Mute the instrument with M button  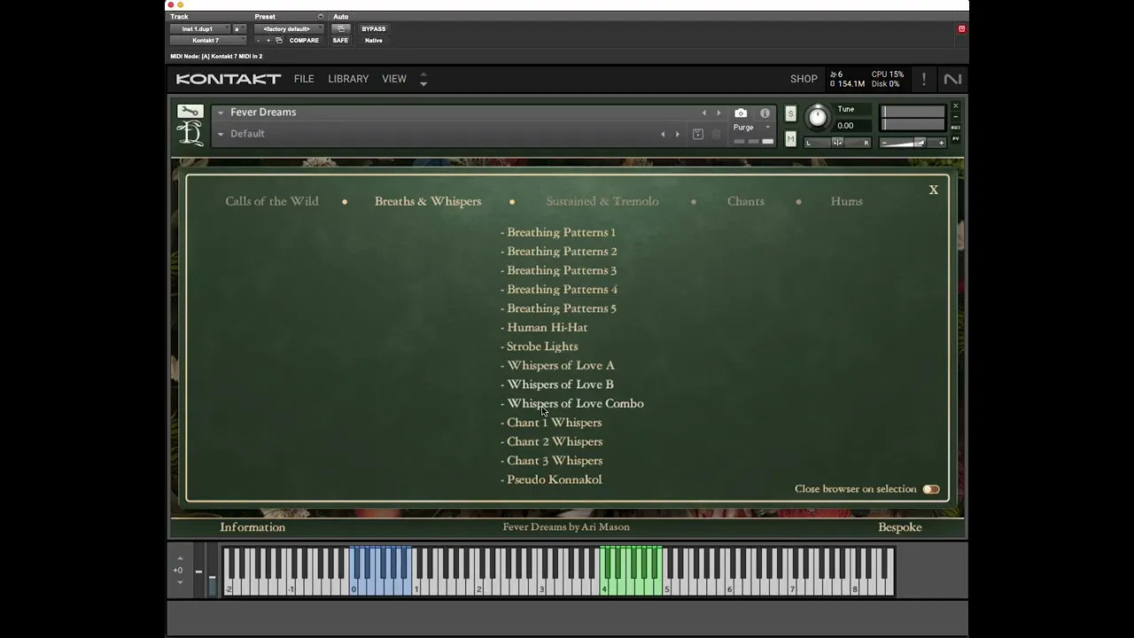point(791,139)
